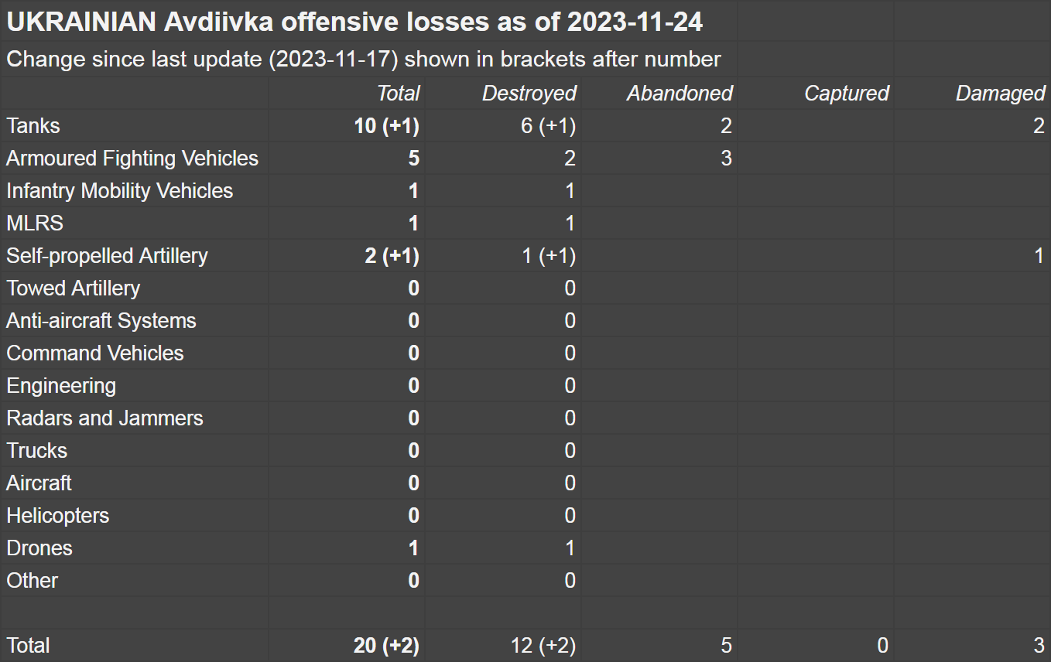
Task: Click the Tanks total cell showing 10 (+1)
Action: point(386,126)
